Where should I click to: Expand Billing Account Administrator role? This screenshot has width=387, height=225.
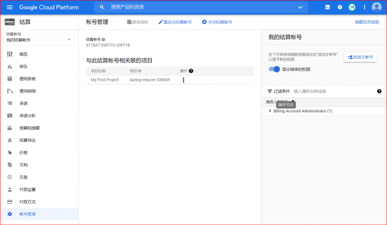click(269, 111)
